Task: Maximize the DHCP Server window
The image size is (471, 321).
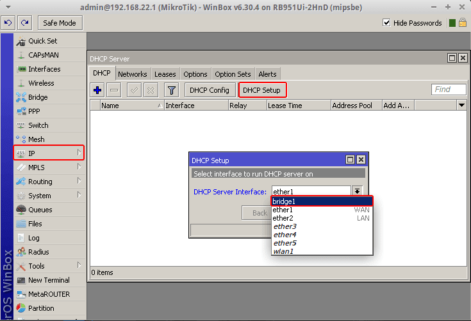Action: pos(452,58)
